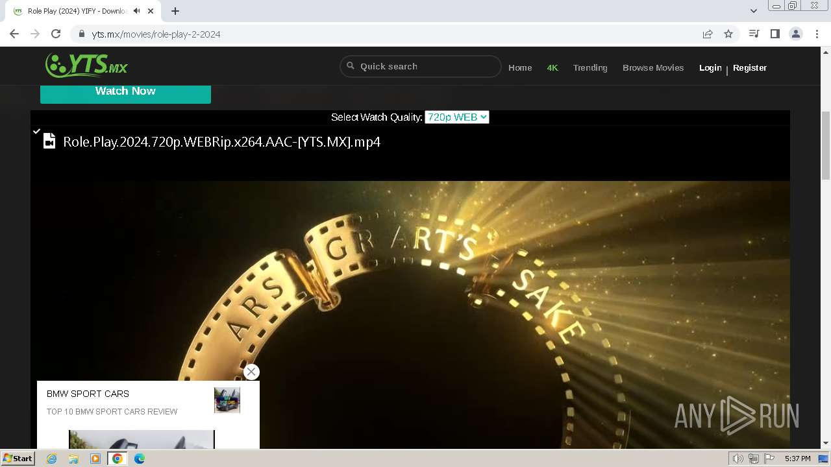
Task: Open the Select Watch Quality dropdown
Action: pyautogui.click(x=456, y=117)
